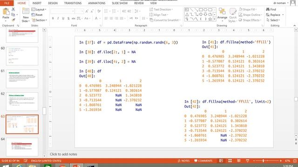Select slide 62 thumbnail

point(22,102)
